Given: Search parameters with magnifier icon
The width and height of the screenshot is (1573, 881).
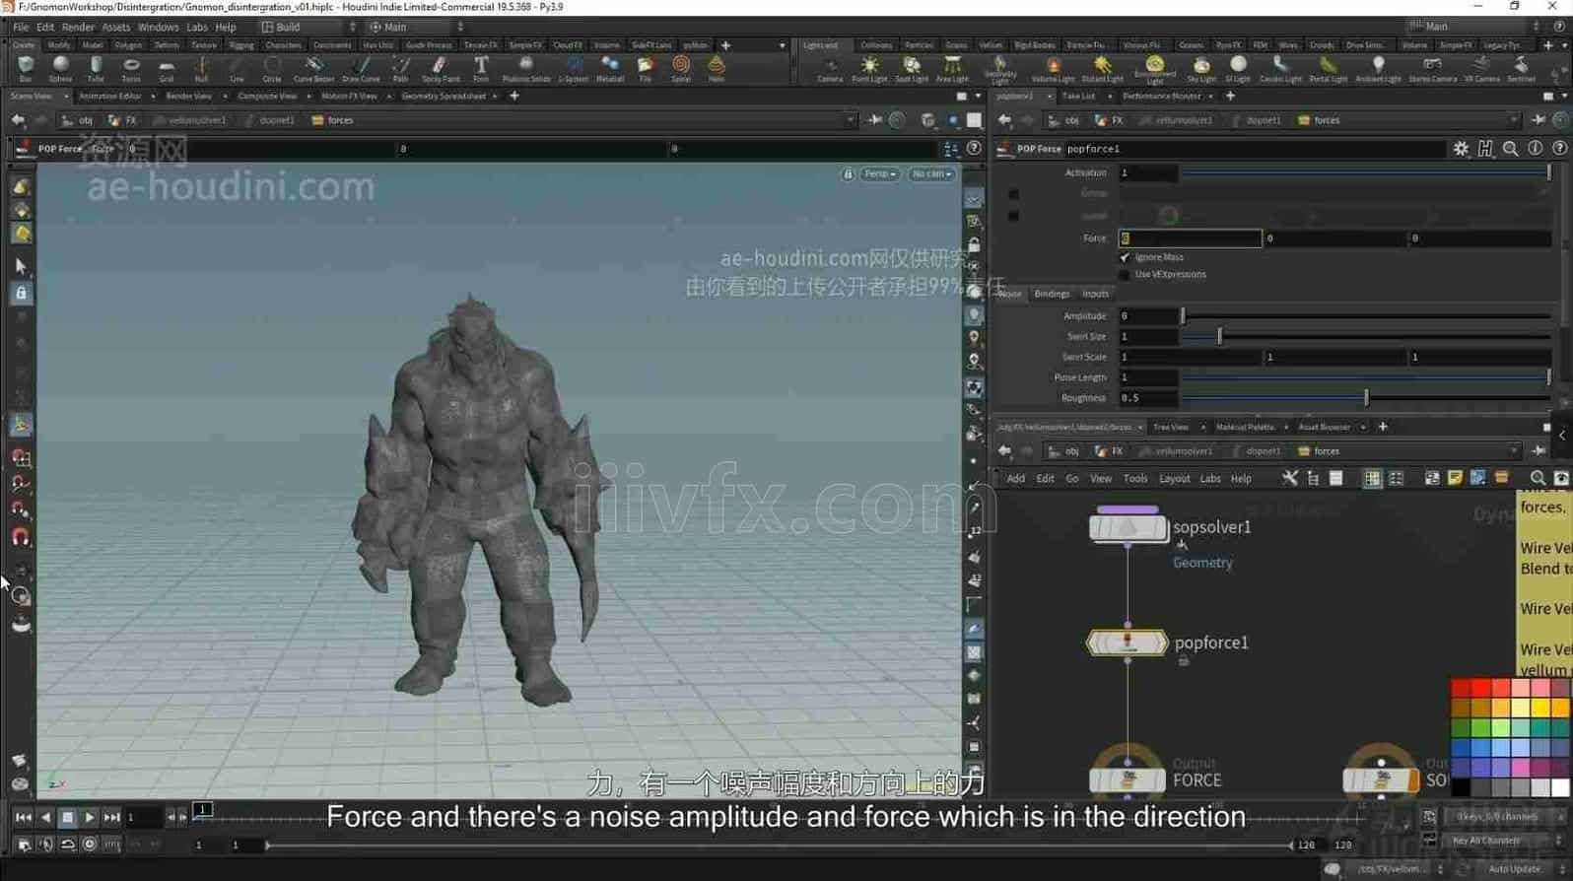Looking at the screenshot, I should tap(1510, 149).
